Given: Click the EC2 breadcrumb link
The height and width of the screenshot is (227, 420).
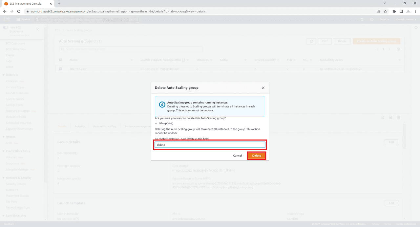Looking at the screenshot, I should [x=57, y=30].
